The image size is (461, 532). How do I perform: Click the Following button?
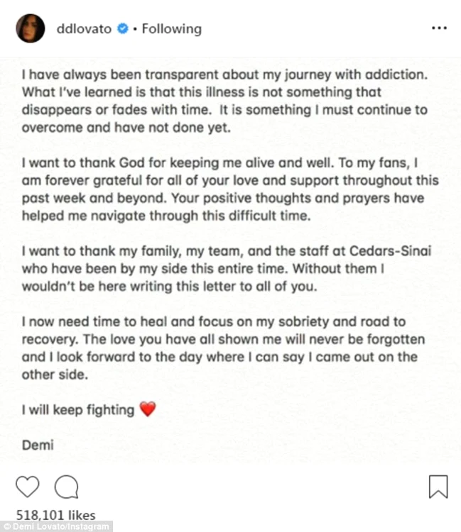point(171,29)
